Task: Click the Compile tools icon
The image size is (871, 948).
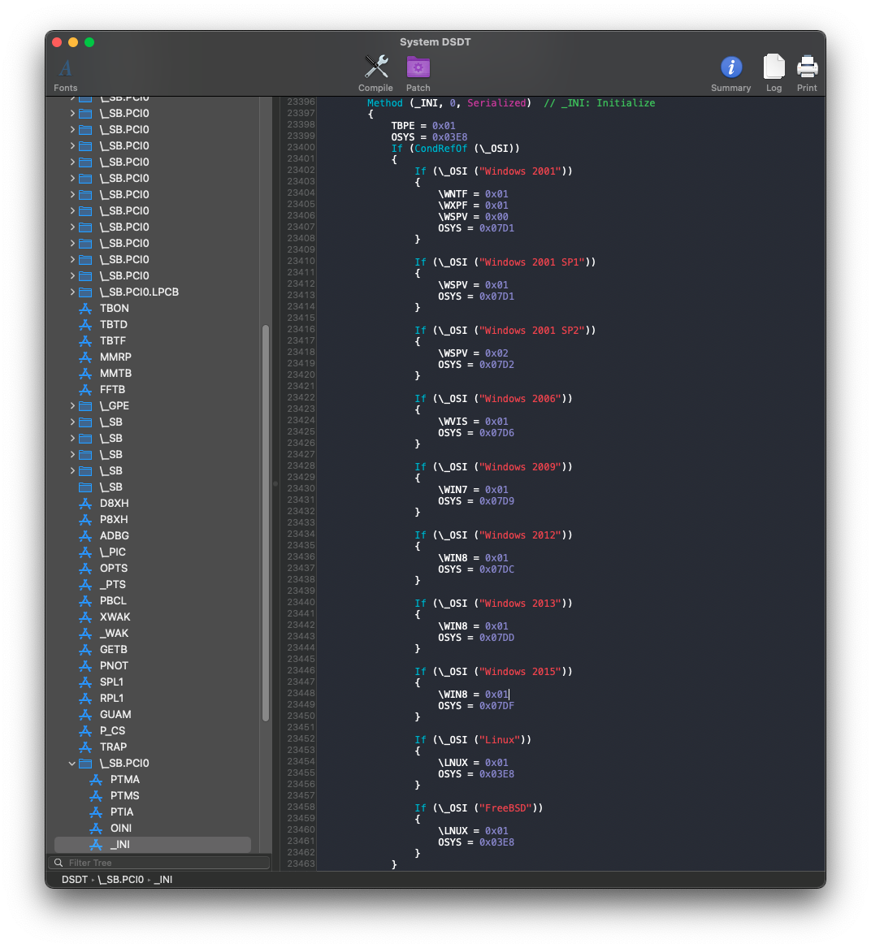Action: (375, 67)
